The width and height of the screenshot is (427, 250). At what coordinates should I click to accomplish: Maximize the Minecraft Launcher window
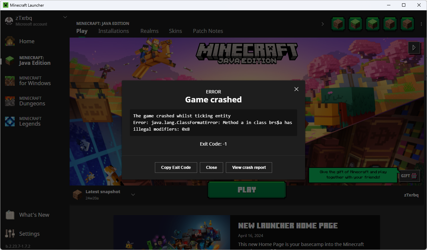pos(404,5)
